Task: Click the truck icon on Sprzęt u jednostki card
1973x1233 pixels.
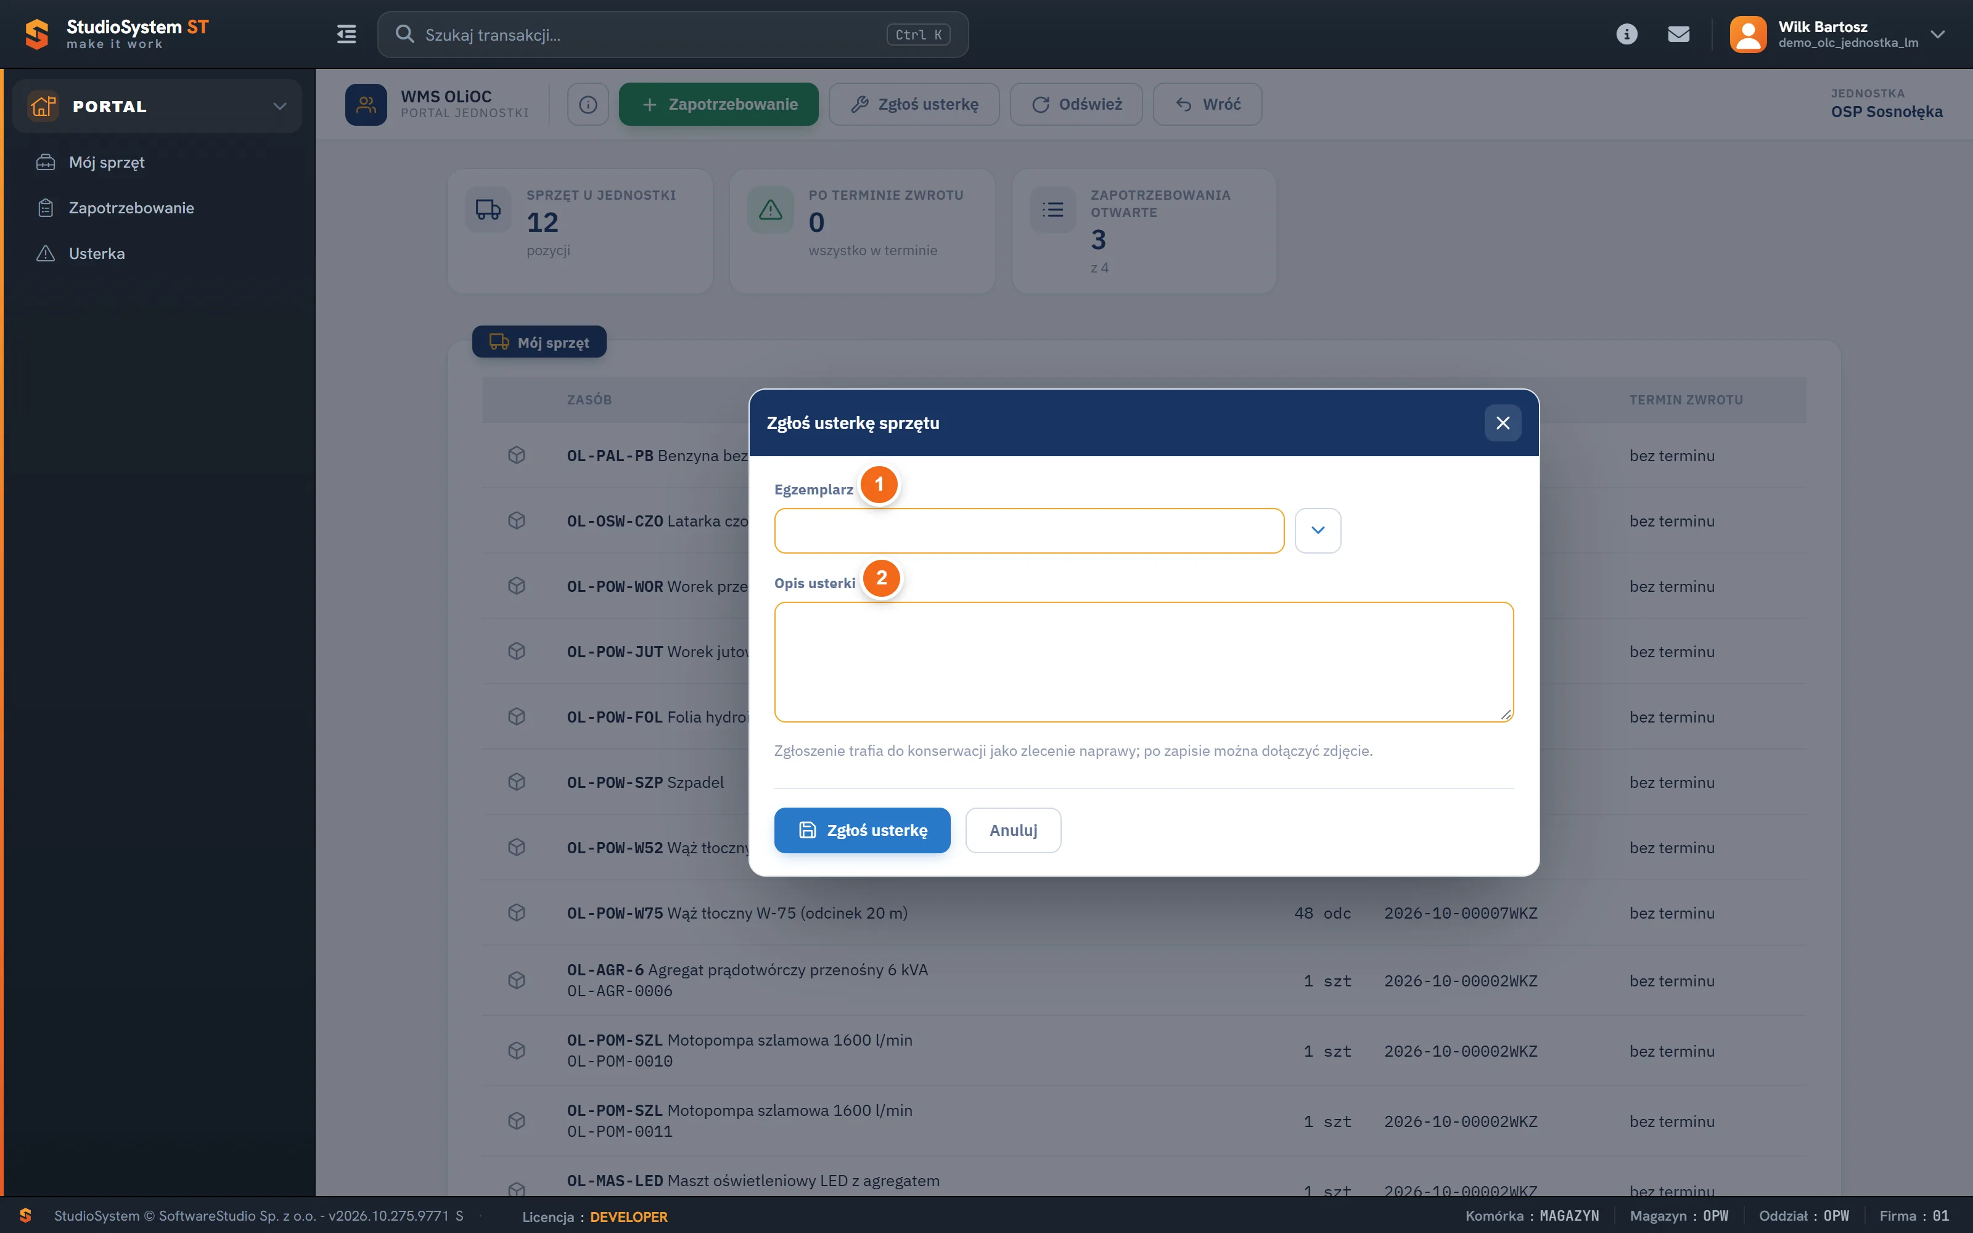Action: pos(488,210)
